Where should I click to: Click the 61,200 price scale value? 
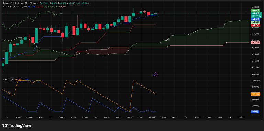[x=256, y=68]
